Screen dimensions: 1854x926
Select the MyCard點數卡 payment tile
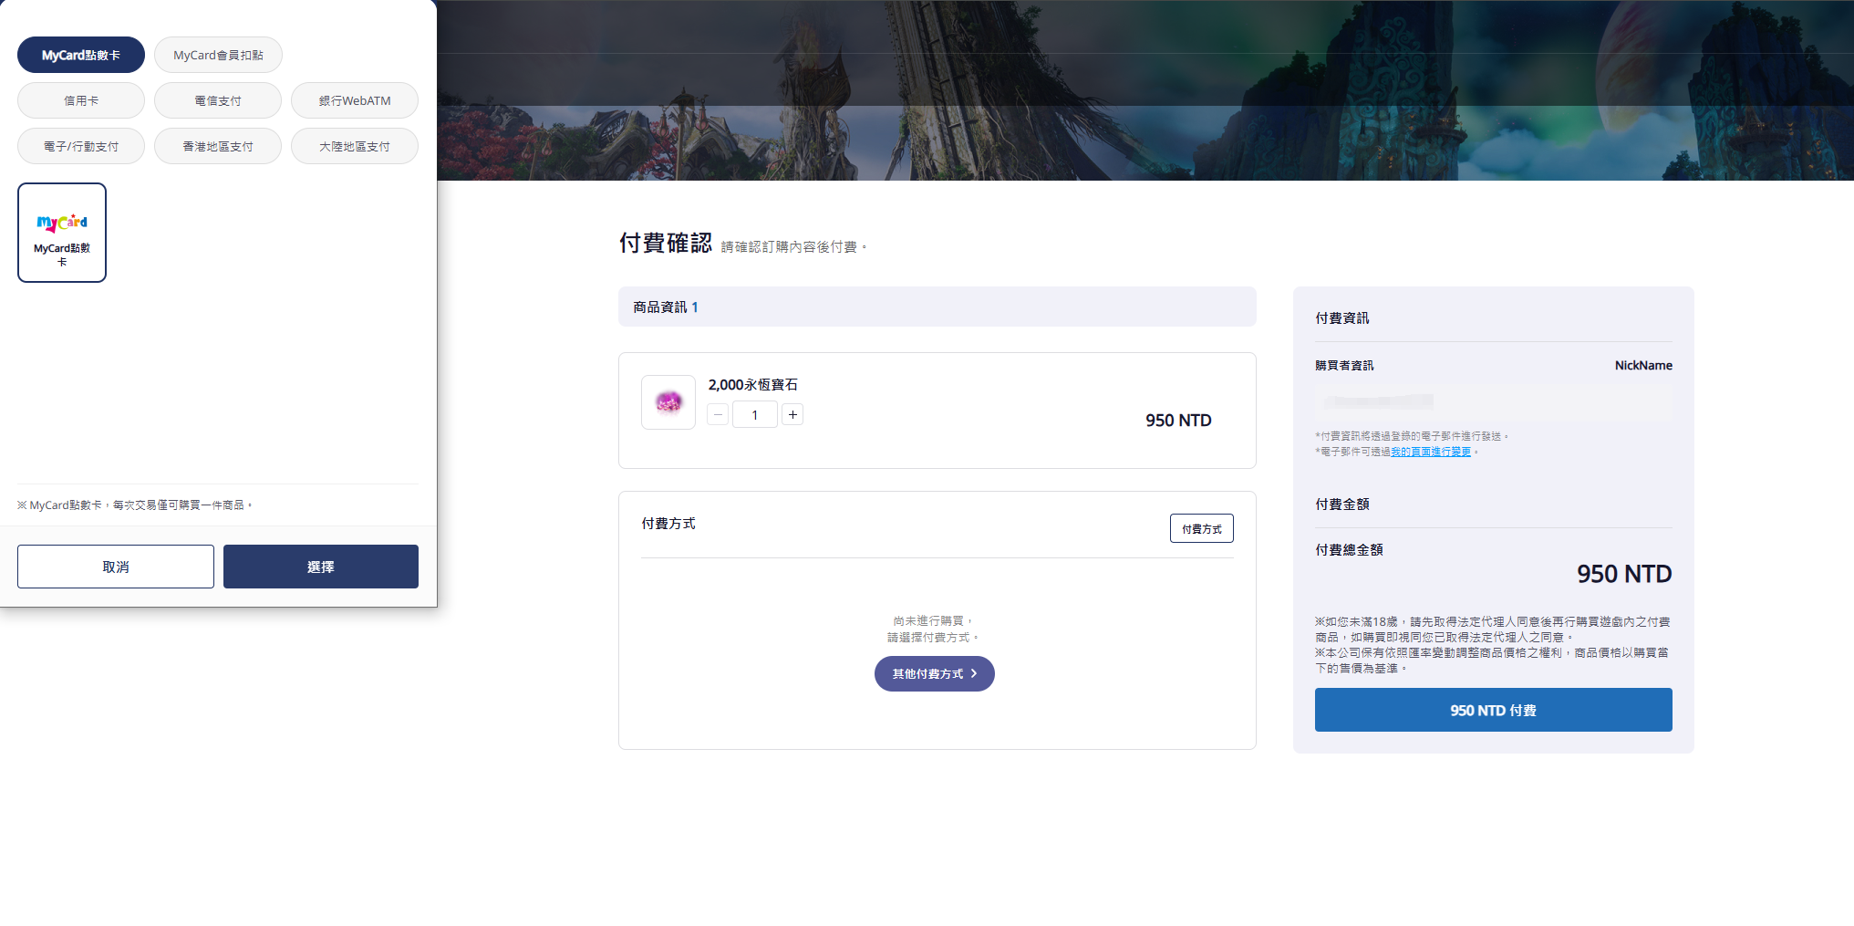pyautogui.click(x=62, y=233)
